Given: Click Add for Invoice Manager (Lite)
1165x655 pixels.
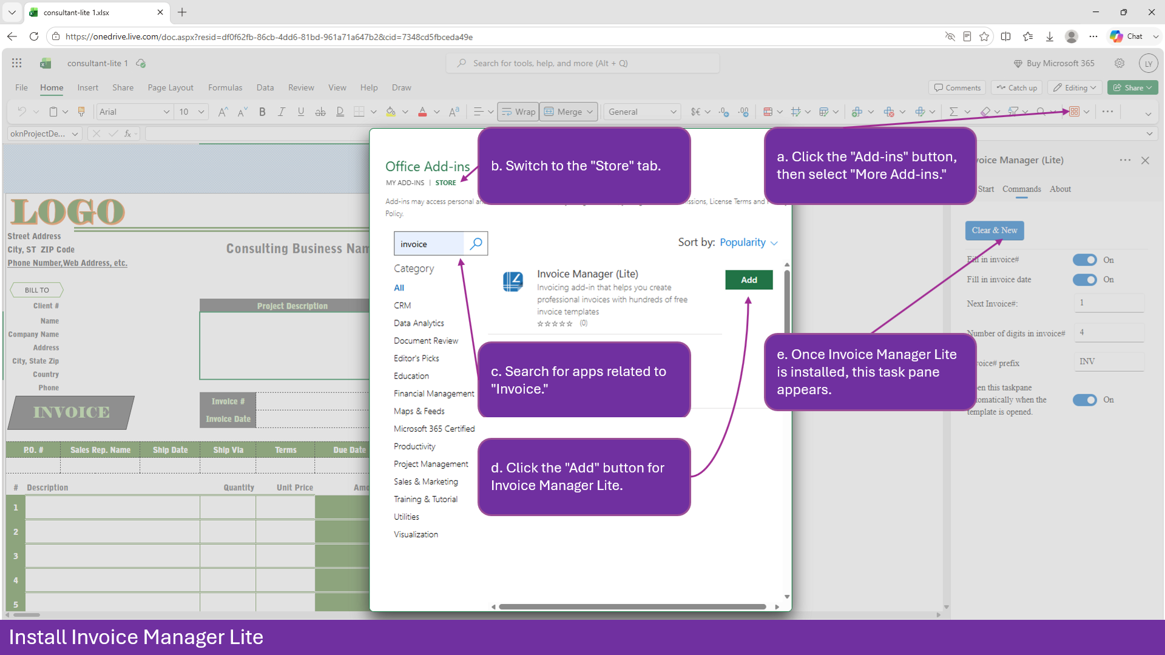Looking at the screenshot, I should click(x=749, y=280).
